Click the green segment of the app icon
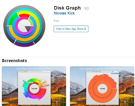 (13, 20)
